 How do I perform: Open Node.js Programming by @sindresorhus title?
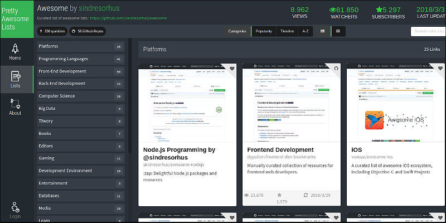click(x=179, y=153)
